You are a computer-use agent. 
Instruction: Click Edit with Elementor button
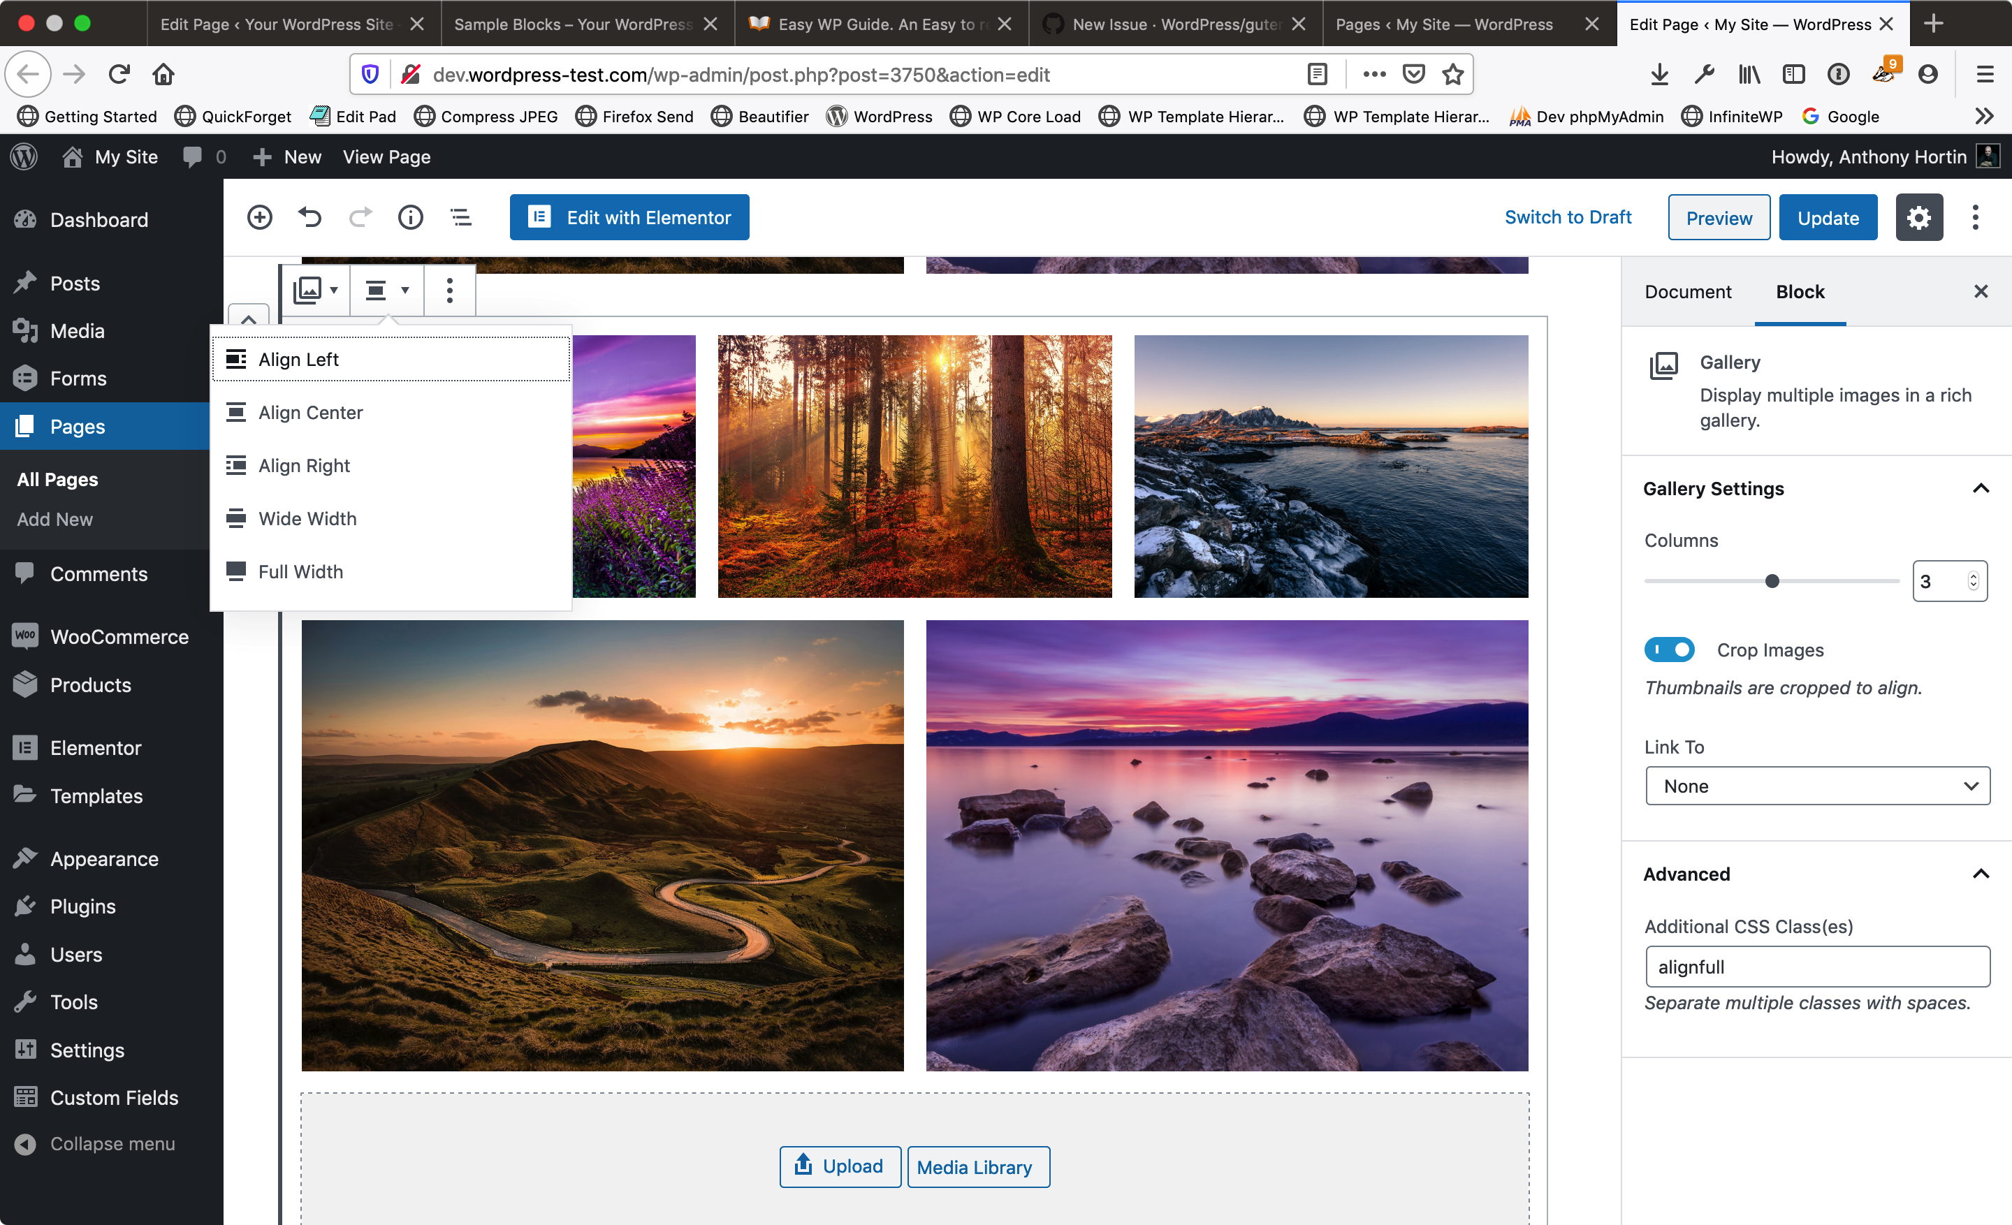tap(629, 217)
